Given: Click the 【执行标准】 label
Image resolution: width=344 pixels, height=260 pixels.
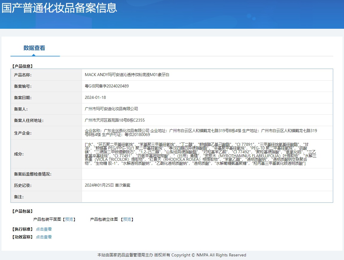Looking at the screenshot, I should 22,229.
